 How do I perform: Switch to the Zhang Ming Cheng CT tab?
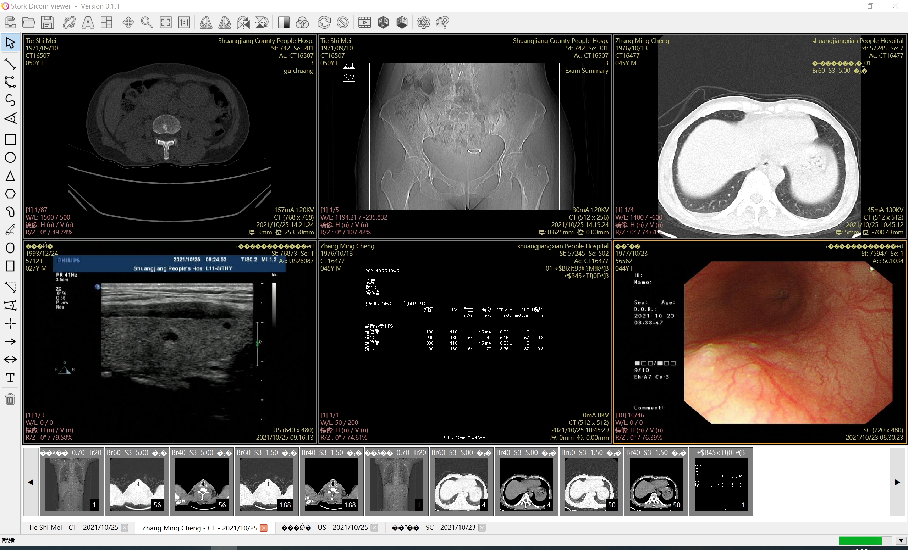click(x=199, y=528)
